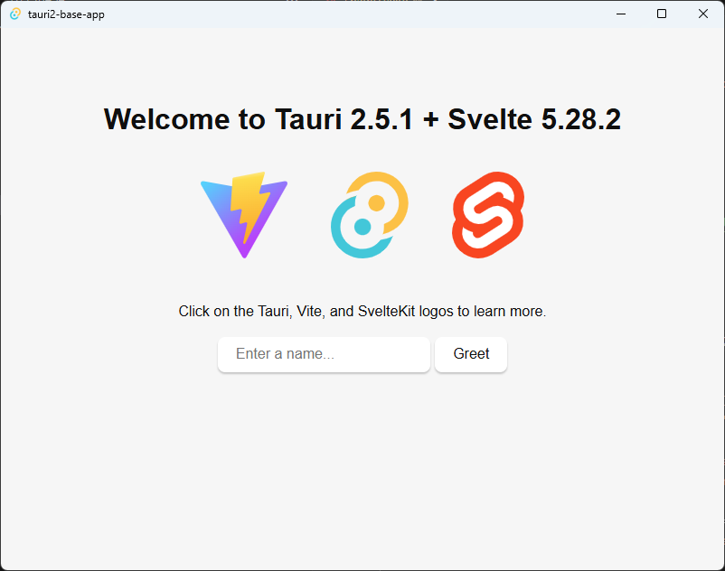Click the 'tauri2-base-app' window title
The image size is (725, 571).
(66, 14)
